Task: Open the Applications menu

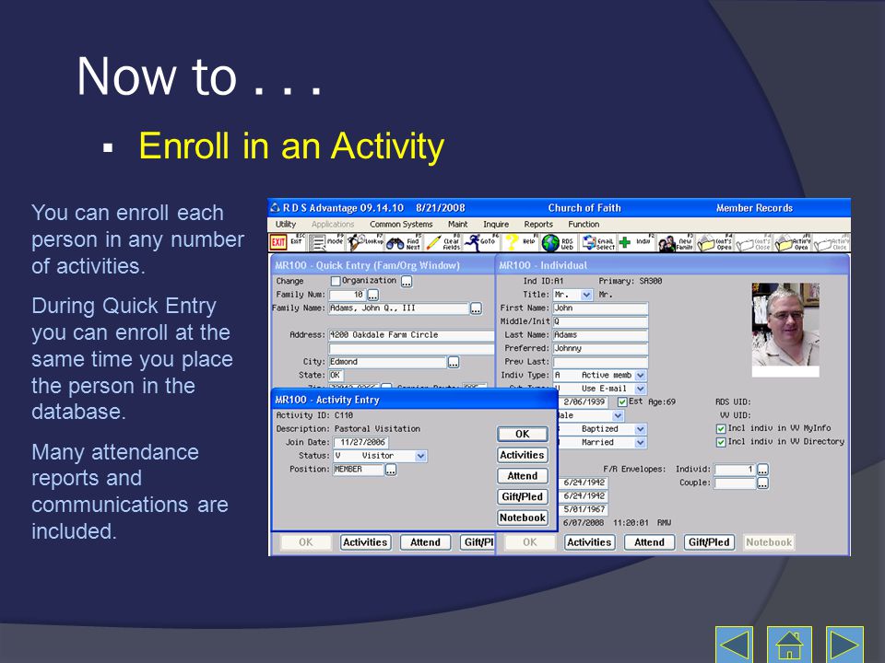Action: click(x=333, y=224)
